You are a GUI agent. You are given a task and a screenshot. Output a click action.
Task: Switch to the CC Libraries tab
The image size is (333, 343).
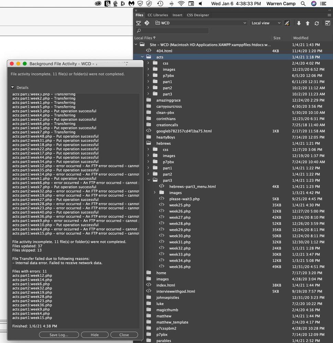click(x=158, y=15)
